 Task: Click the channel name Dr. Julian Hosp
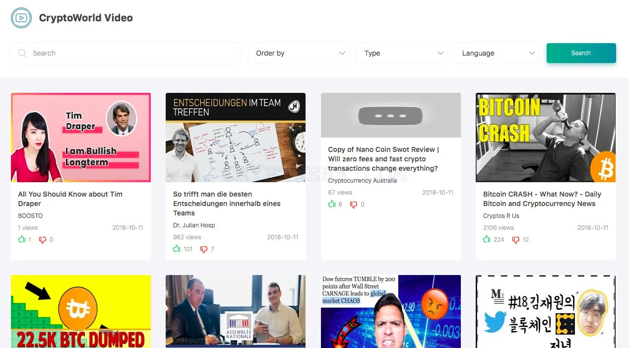[x=194, y=225]
